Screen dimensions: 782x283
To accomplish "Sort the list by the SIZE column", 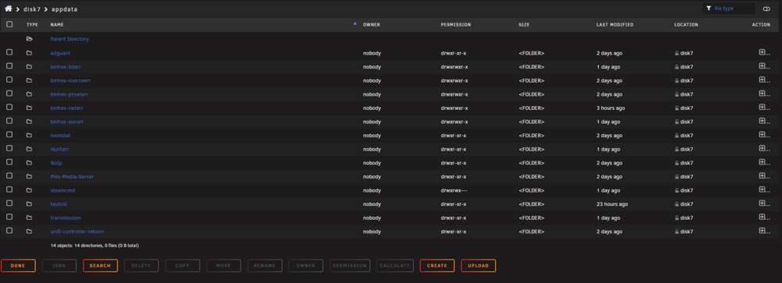I will tap(524, 24).
